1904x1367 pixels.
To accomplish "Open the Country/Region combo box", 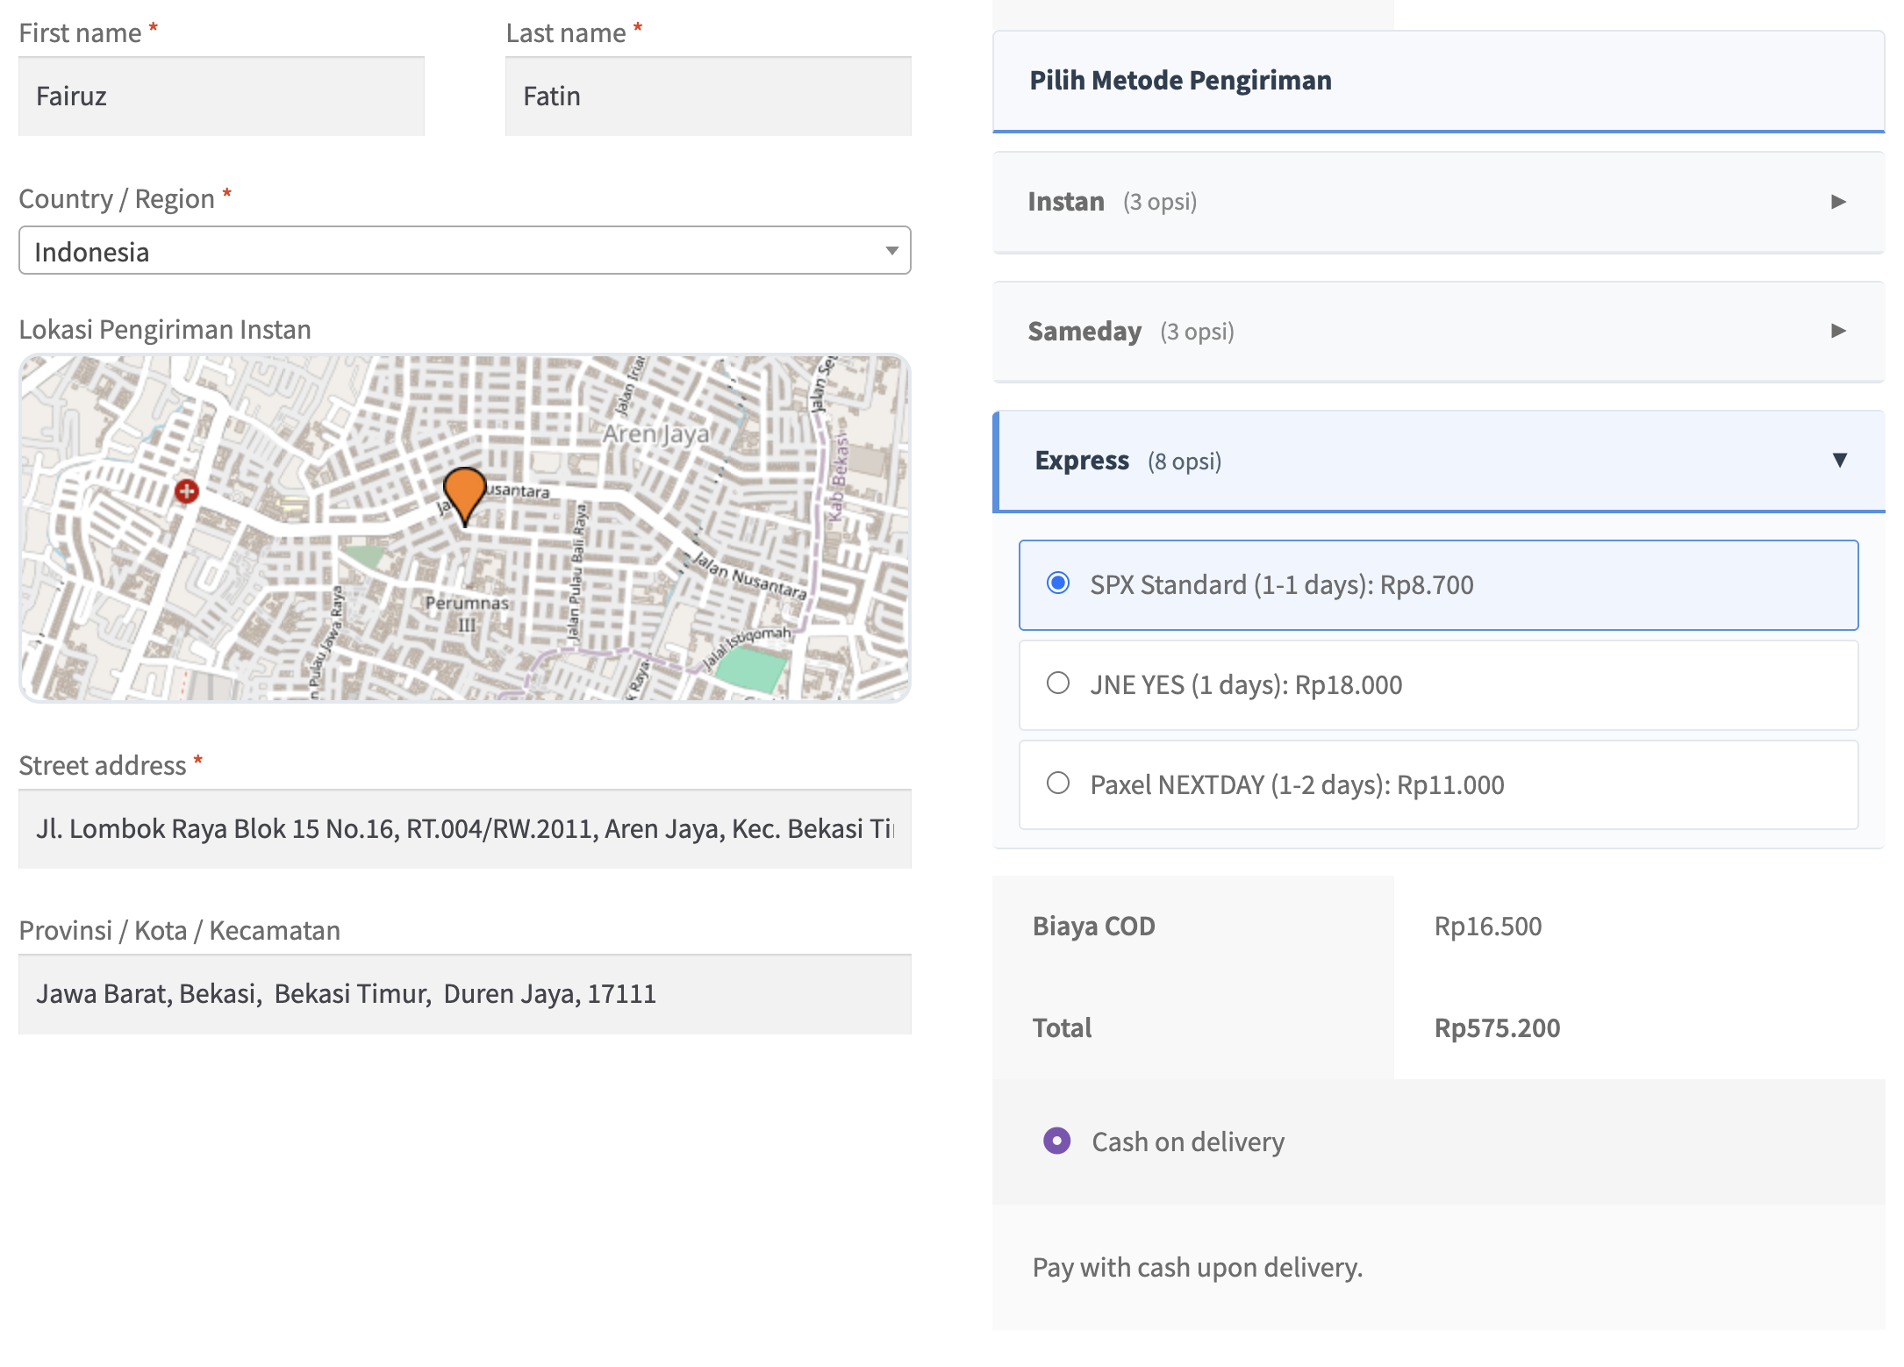I will pyautogui.click(x=464, y=251).
